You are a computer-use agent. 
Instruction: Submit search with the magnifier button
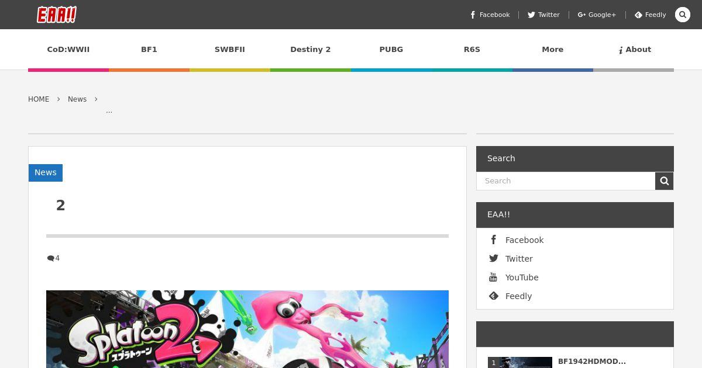(x=665, y=181)
